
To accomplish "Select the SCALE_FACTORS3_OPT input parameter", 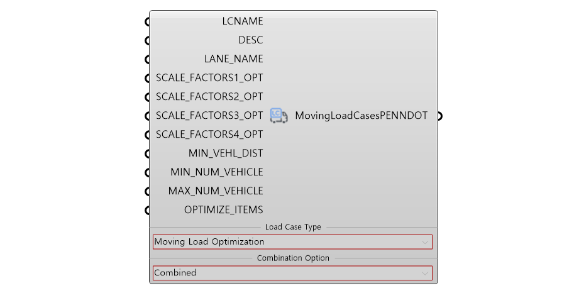I will click(x=209, y=116).
